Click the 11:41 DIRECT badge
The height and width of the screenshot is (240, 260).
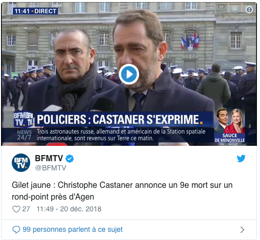35,11
